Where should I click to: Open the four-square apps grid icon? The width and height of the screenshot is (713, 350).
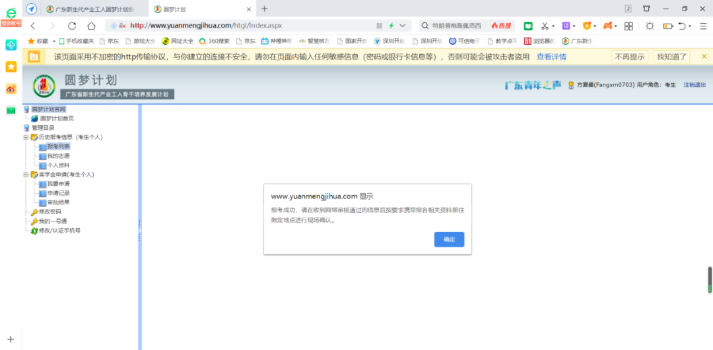628,26
